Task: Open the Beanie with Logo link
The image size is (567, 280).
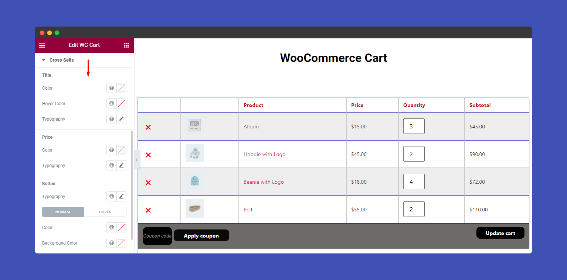Action: [x=264, y=182]
